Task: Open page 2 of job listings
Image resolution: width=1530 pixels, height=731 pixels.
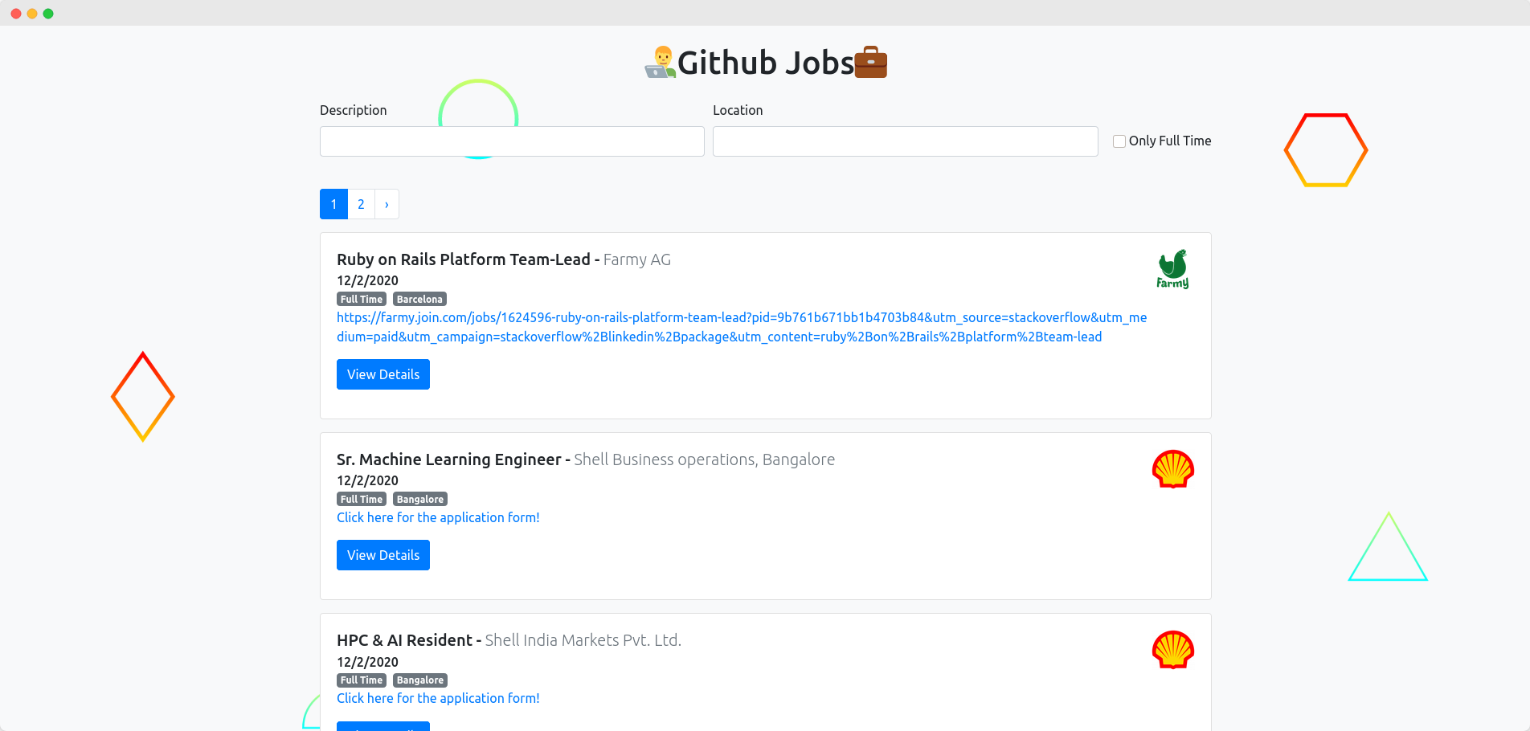Action: tap(360, 204)
